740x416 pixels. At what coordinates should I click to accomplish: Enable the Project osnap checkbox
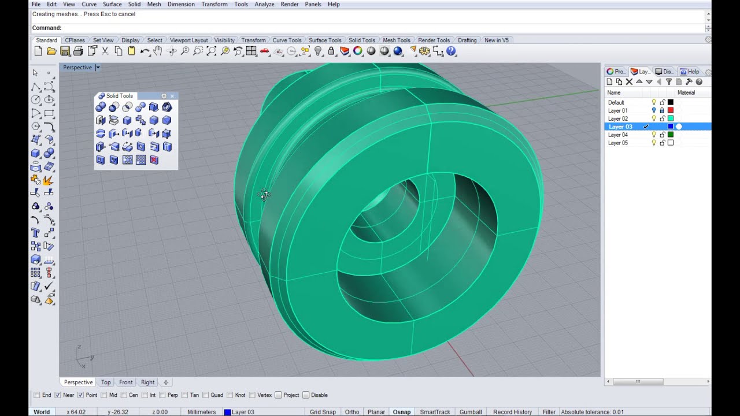click(x=279, y=395)
